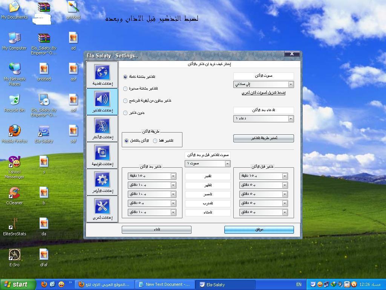The width and height of the screenshot is (386, 290).
Task: Open the adhan sound صوت الأذان dropdown
Action: [263, 85]
